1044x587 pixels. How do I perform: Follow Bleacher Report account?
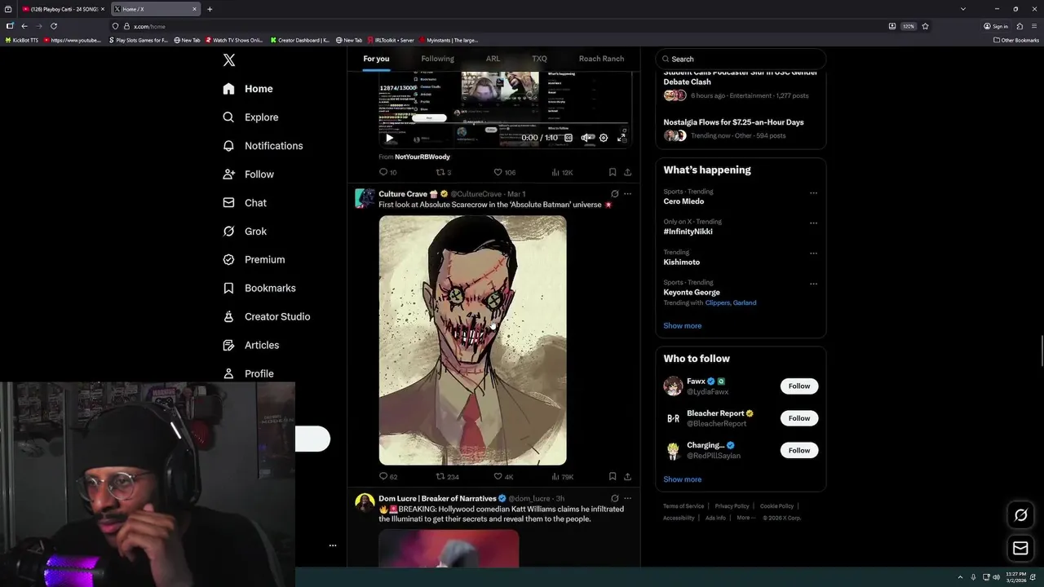pos(799,418)
